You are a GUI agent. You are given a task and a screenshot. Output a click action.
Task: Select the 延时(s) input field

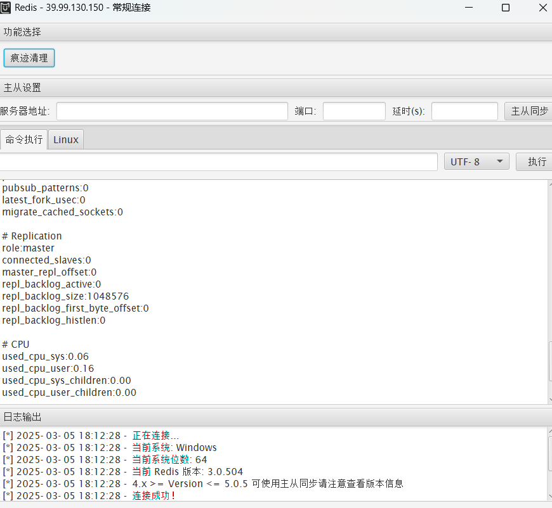pyautogui.click(x=464, y=111)
